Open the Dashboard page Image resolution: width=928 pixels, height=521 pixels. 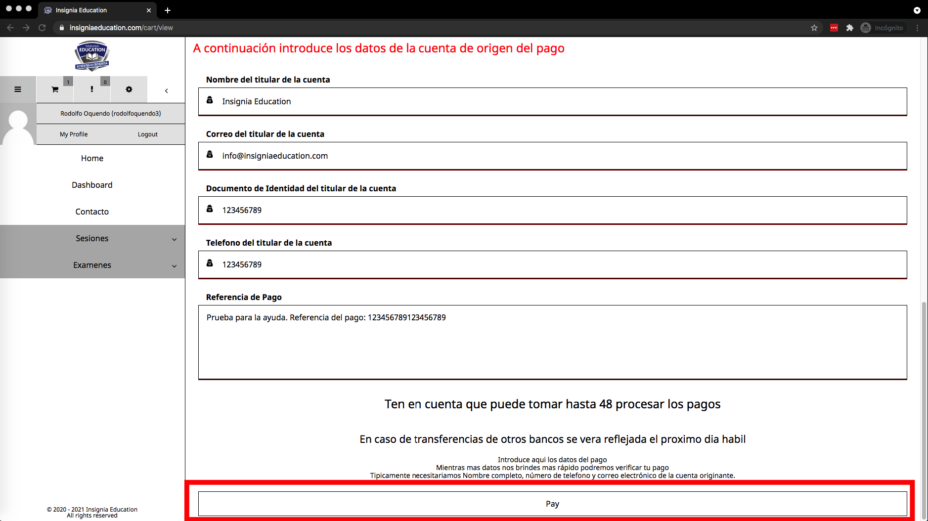point(92,185)
